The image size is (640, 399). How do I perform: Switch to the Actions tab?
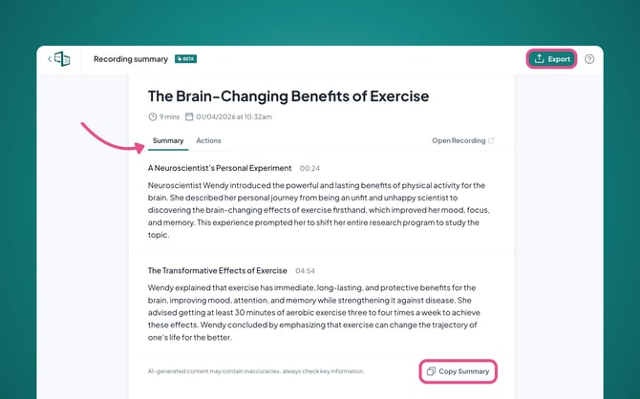[208, 141]
